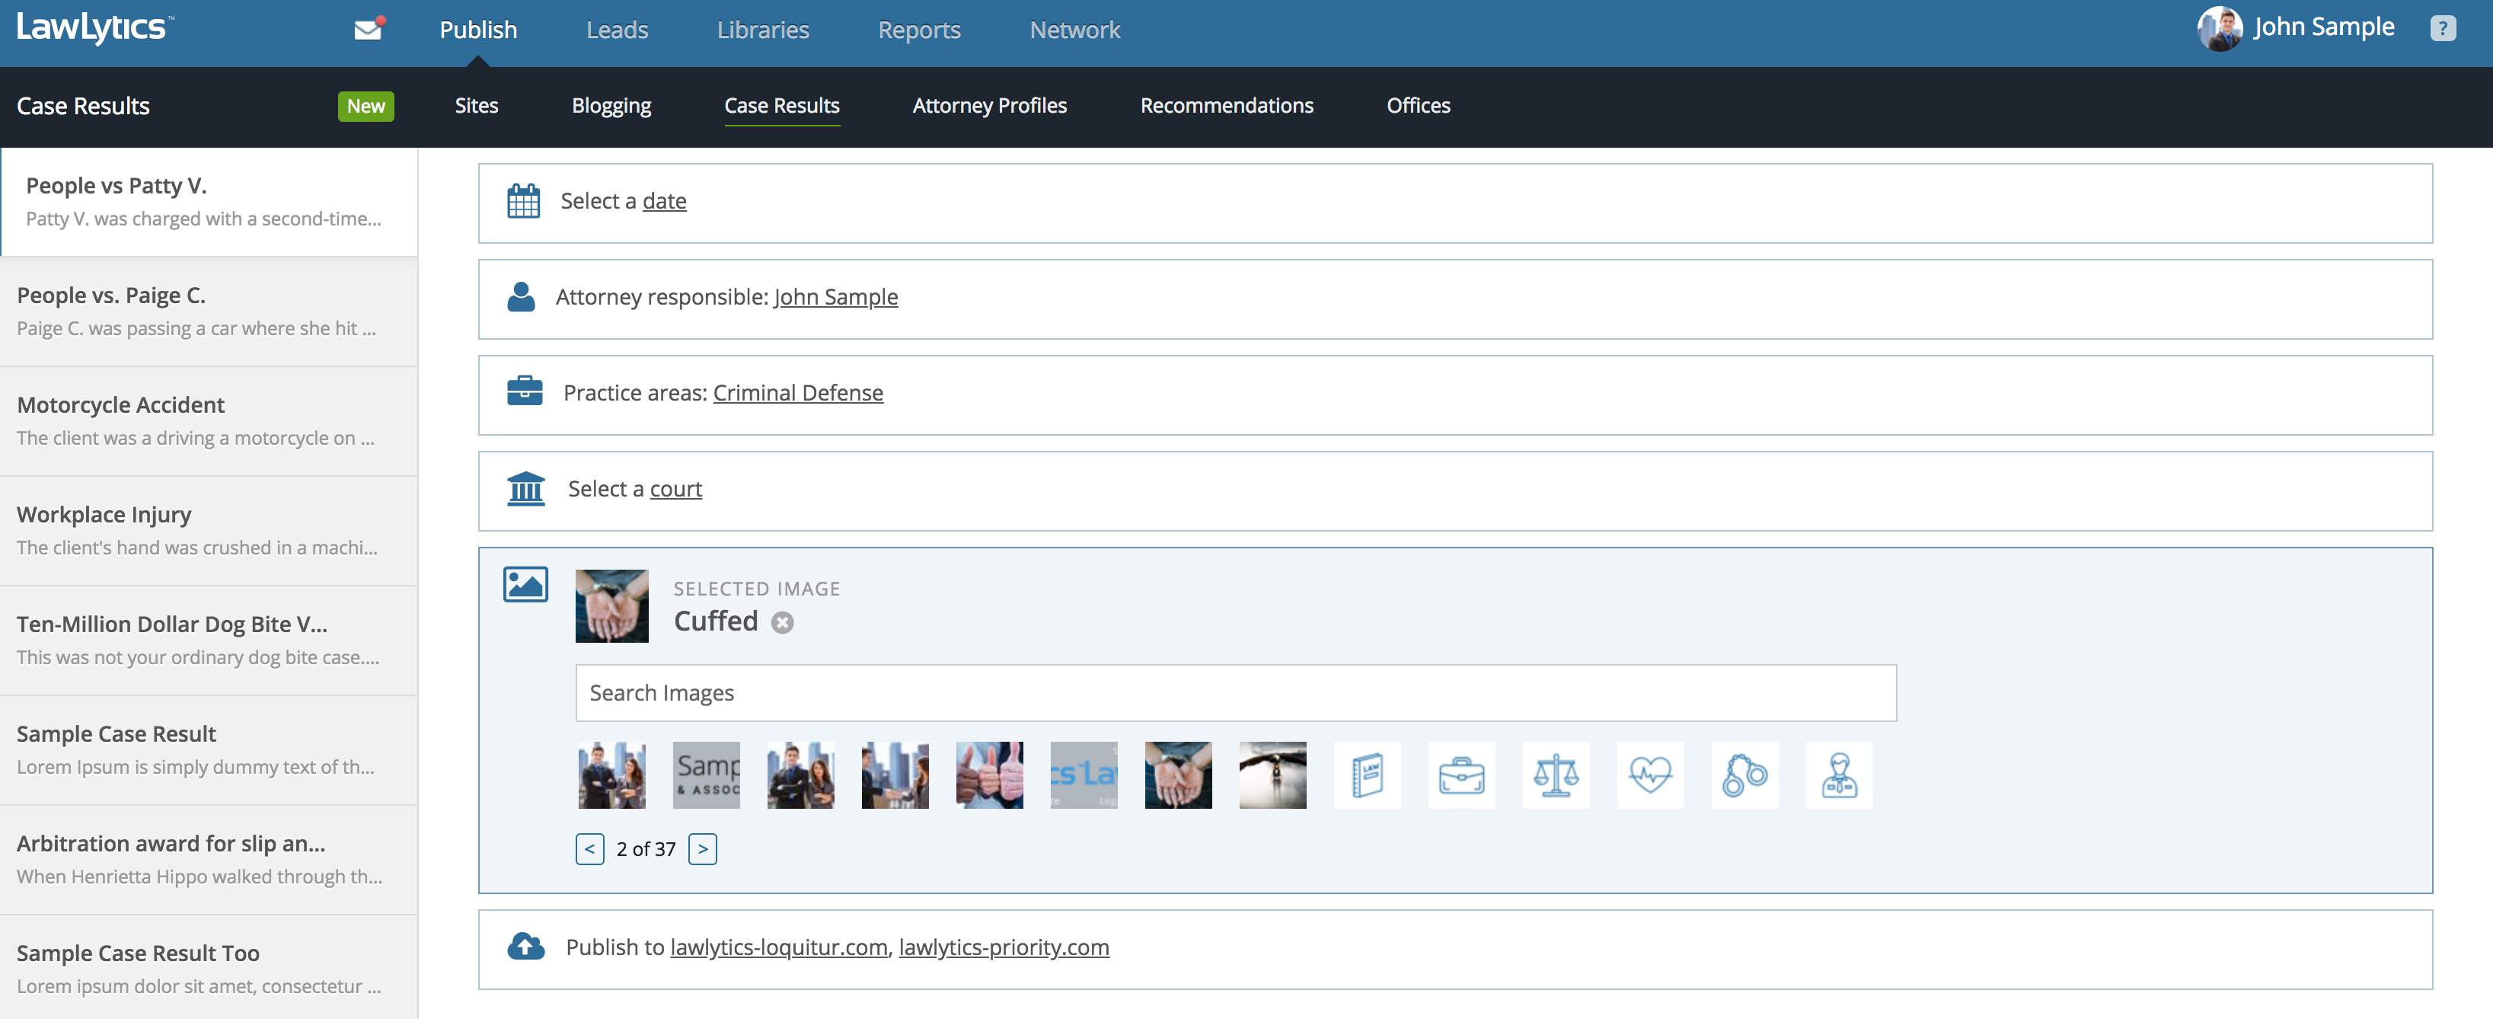Screen dimensions: 2493x1019
Task: Open the Sample Case Result Too entry
Action: [x=209, y=968]
